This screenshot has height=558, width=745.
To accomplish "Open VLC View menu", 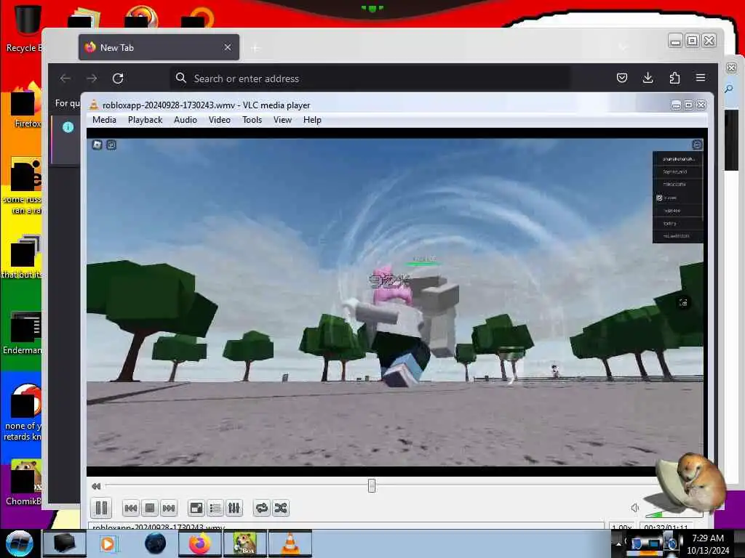I will [x=282, y=120].
